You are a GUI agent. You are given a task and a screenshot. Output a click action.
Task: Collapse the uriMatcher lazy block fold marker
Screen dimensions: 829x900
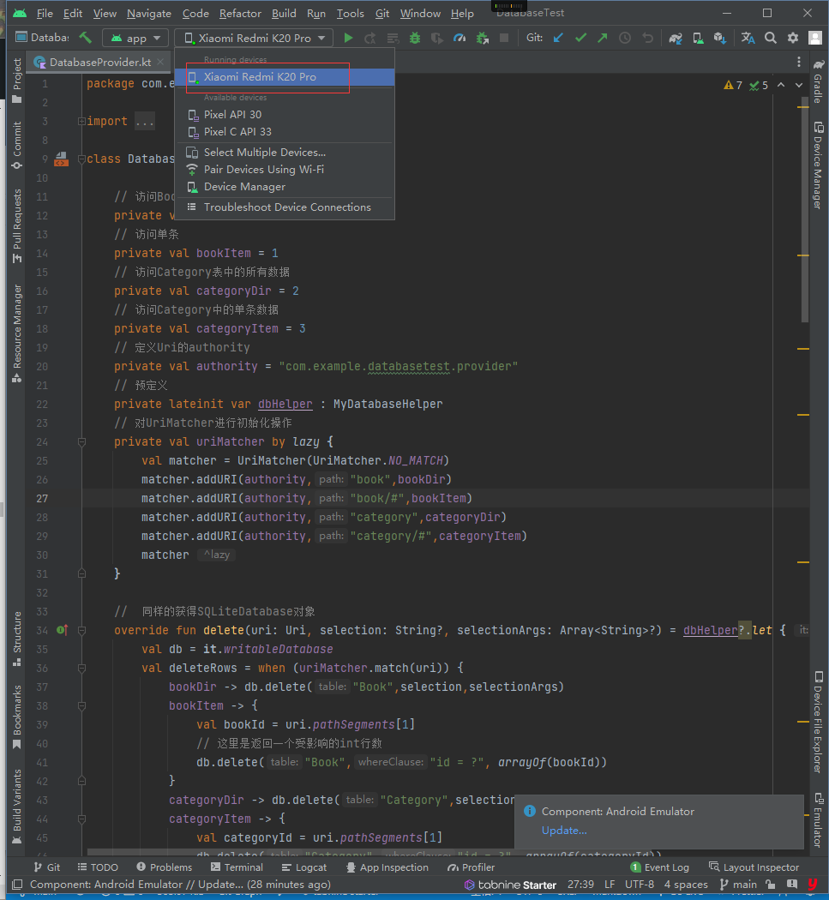tap(81, 442)
